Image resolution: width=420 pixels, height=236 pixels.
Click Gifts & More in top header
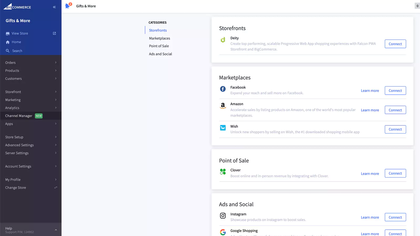[86, 6]
